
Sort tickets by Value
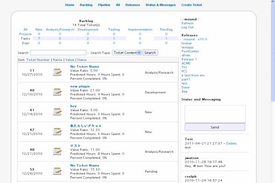pos(70,60)
